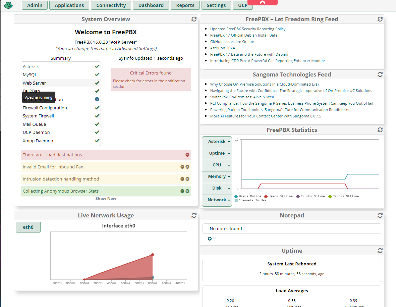Collapse the Intrusion detection handling method notice
The height and width of the screenshot is (307, 396).
point(182,179)
